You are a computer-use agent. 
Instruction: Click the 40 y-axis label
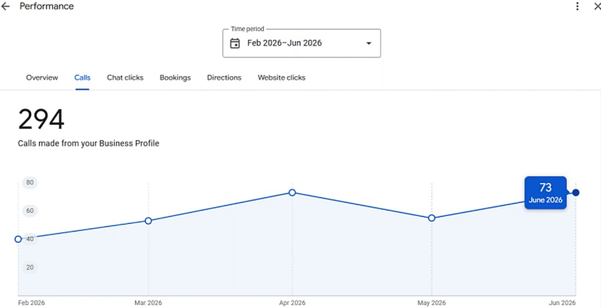click(30, 239)
